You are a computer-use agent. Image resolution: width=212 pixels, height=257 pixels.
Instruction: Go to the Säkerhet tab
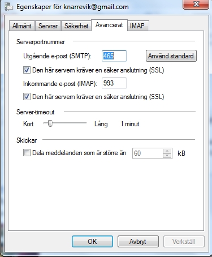[x=76, y=25]
